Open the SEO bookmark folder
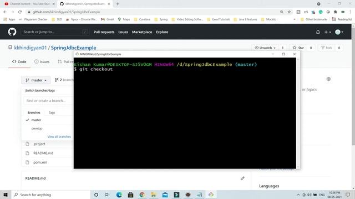This screenshot has height=199, width=355. [57, 19]
